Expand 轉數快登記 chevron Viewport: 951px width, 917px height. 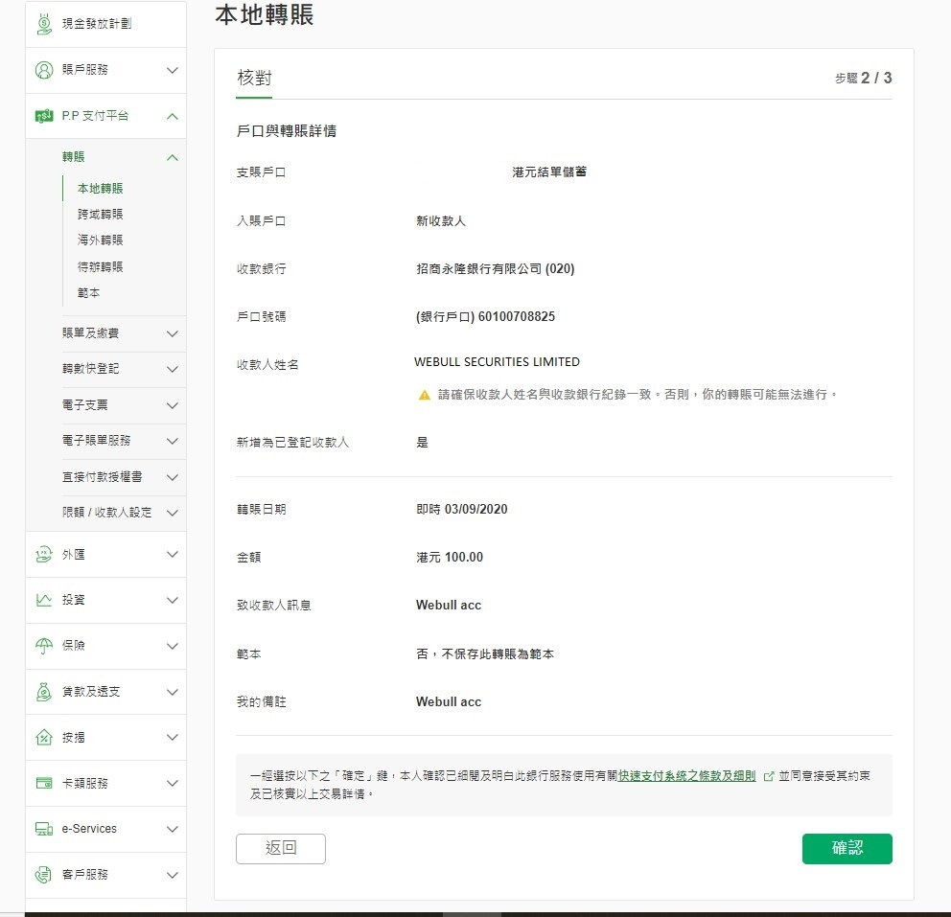[173, 369]
